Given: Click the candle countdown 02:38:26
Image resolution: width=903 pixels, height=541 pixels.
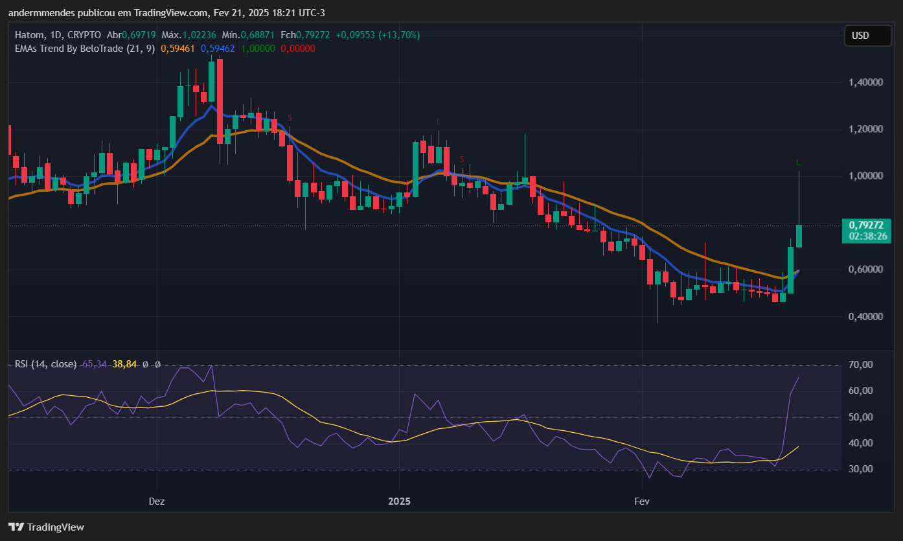Looking at the screenshot, I should 867,236.
